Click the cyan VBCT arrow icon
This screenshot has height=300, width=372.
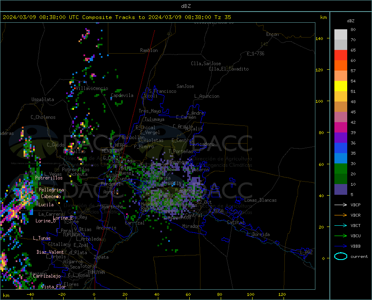[341, 225]
